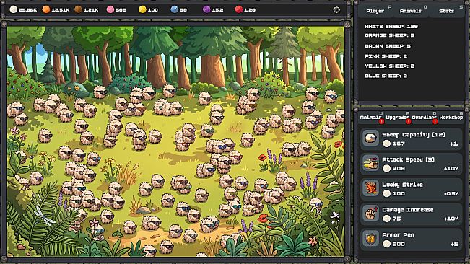Switch to the Player tab
Viewport: 470px width, 264px height.
(375, 11)
